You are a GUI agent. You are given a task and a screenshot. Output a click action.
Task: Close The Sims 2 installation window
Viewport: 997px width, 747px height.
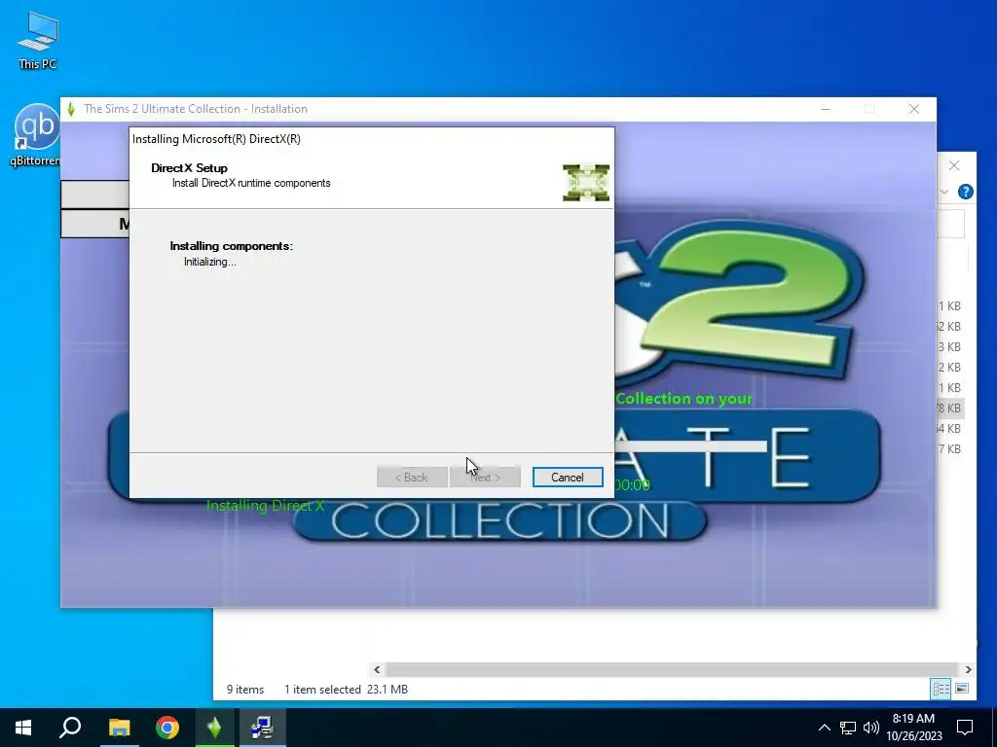click(913, 109)
